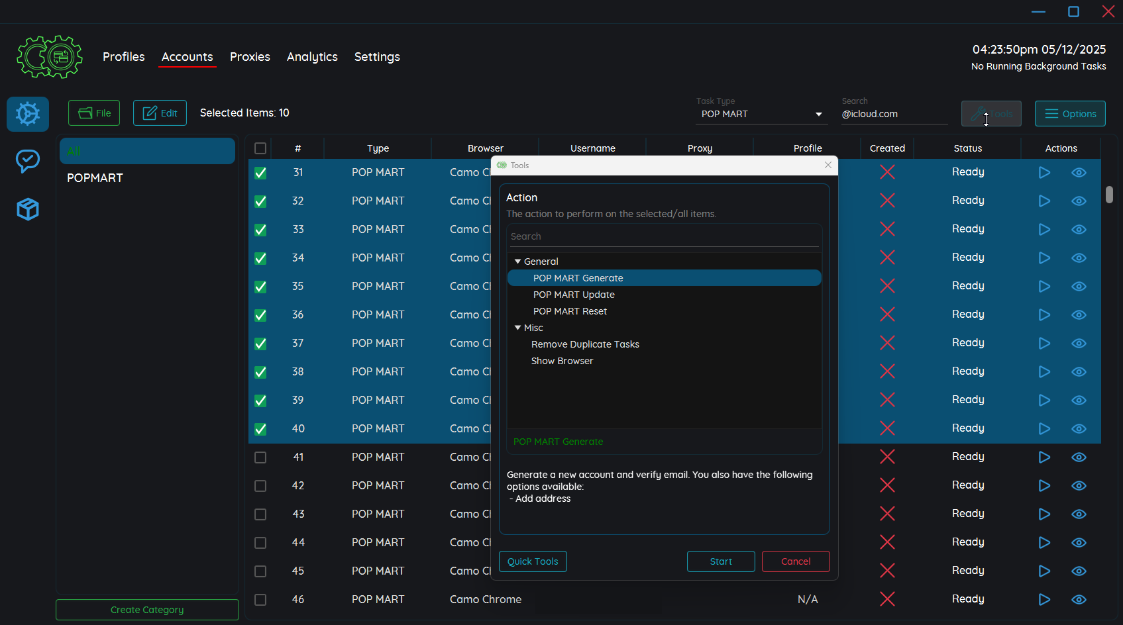
Task: Open the gear tasks sidebar icon
Action: point(28,114)
